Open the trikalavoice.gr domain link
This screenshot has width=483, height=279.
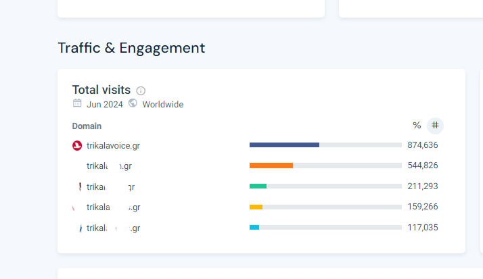(113, 145)
